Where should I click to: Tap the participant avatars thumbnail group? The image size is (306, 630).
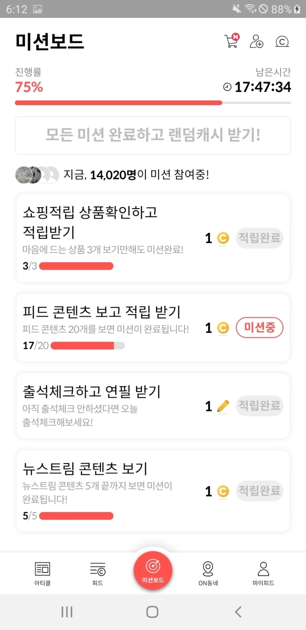(x=37, y=175)
